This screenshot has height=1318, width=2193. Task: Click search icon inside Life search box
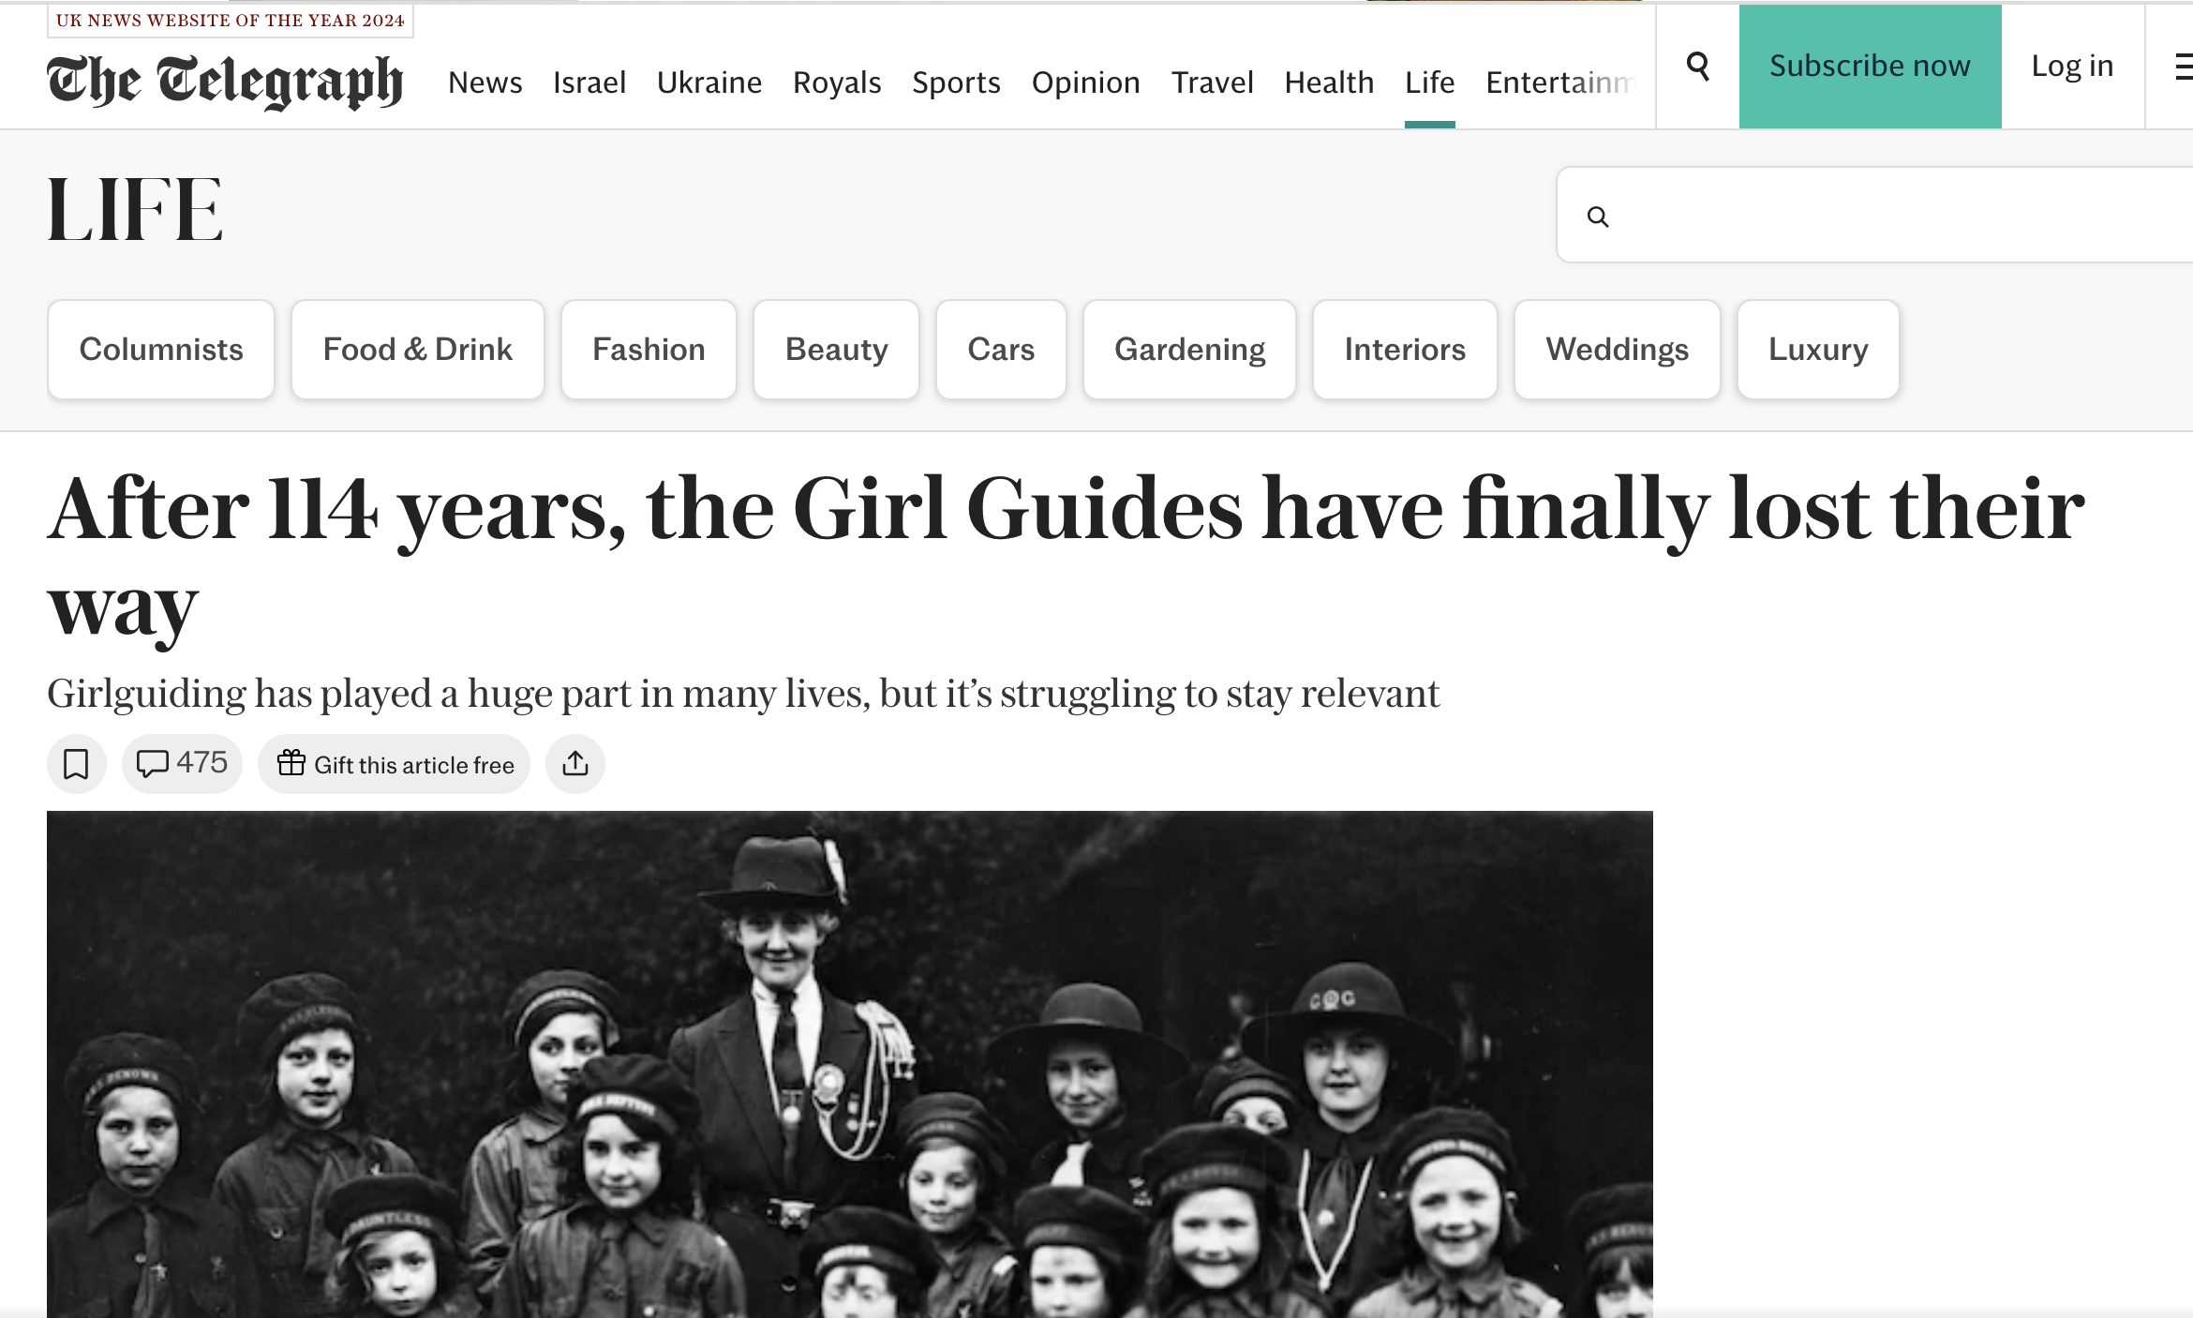click(x=1598, y=217)
